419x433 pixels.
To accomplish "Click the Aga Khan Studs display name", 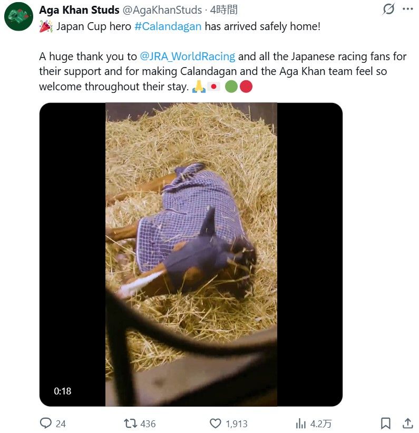I will [x=79, y=10].
